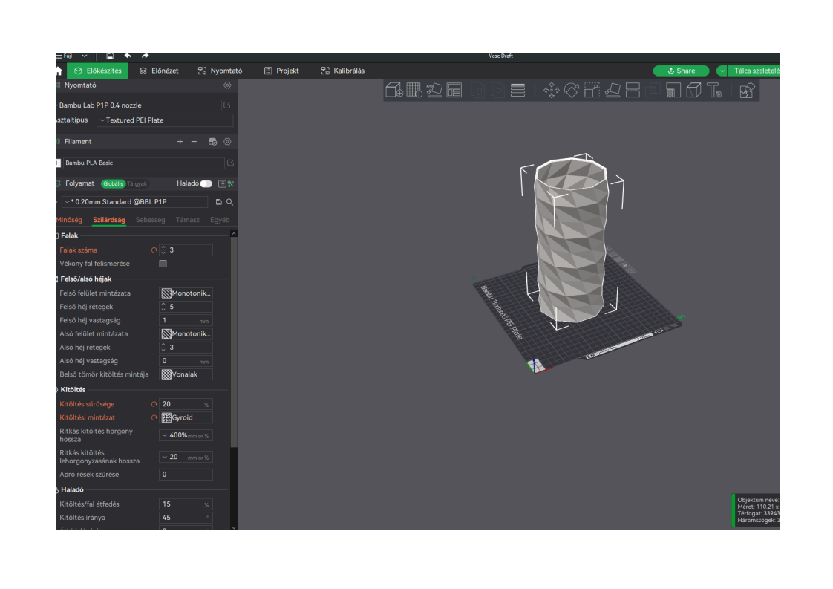This screenshot has height=589, width=833.
Task: Add a filament with plus icon
Action: coord(180,141)
